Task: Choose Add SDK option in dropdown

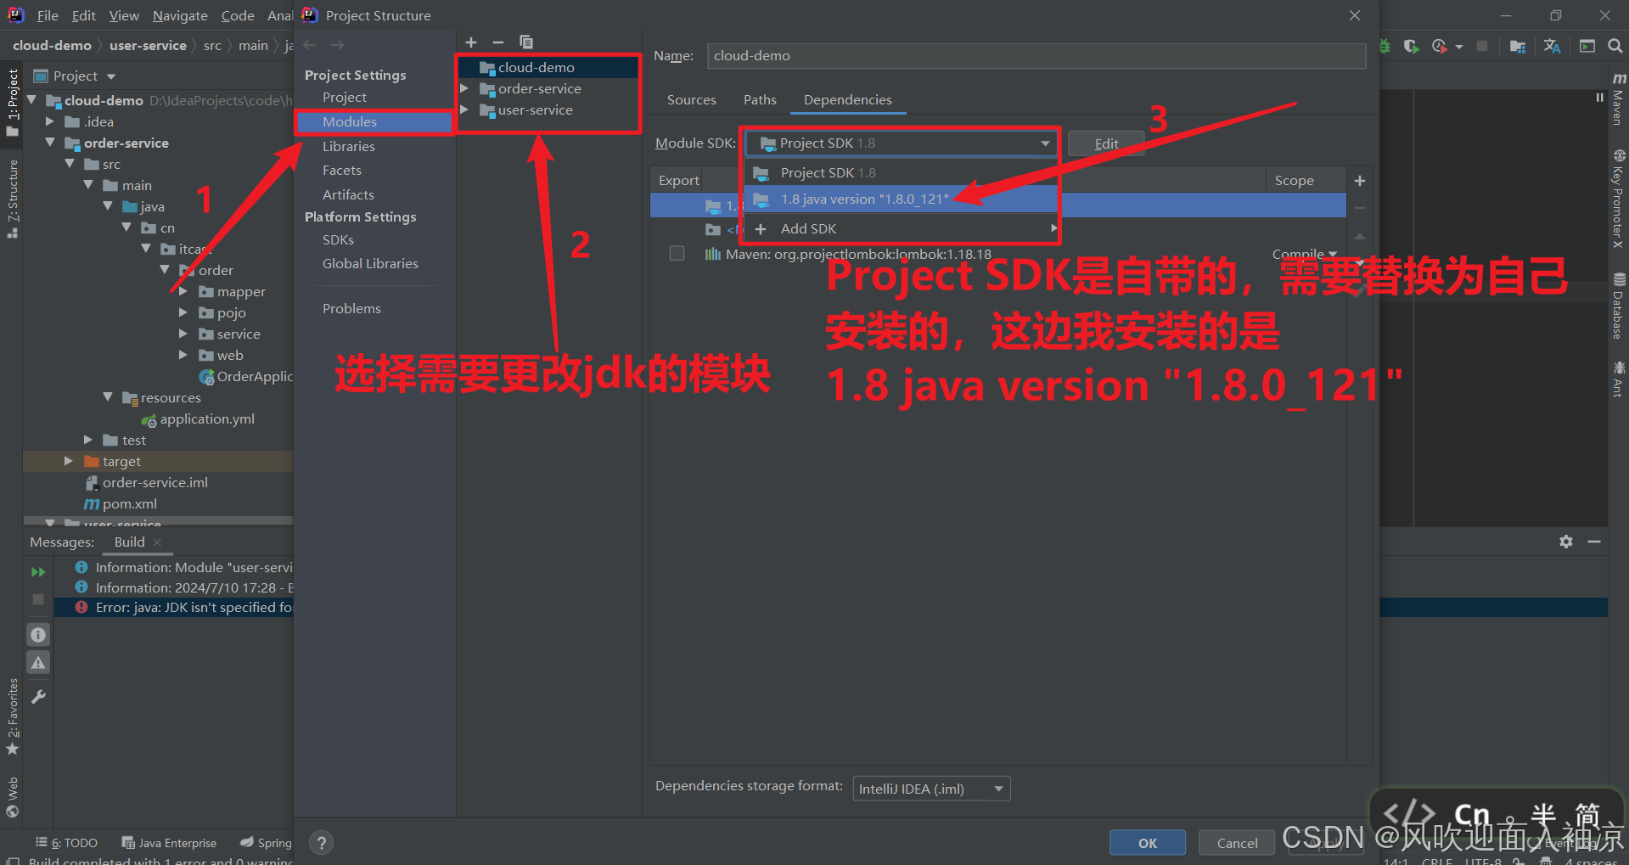Action: 902,229
